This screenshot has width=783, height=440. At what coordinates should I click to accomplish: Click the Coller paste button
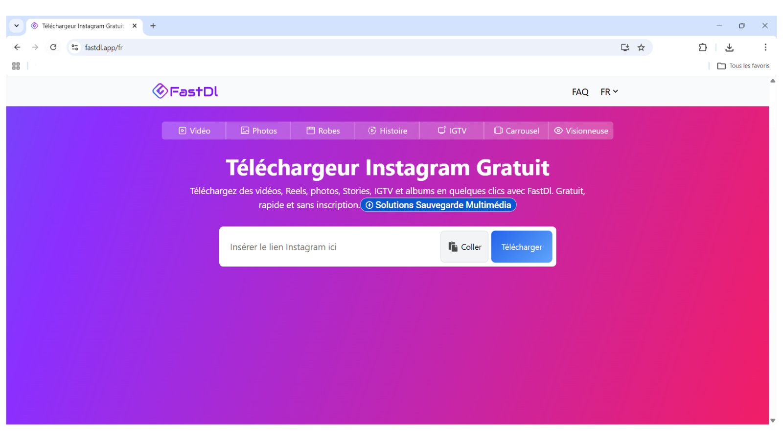(464, 247)
